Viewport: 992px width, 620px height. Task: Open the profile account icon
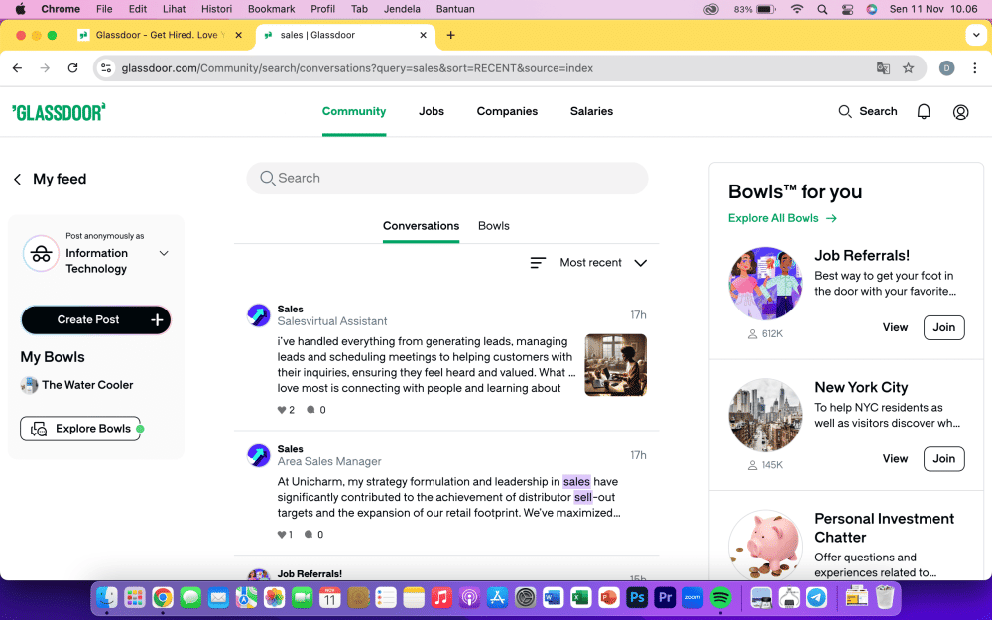click(960, 112)
